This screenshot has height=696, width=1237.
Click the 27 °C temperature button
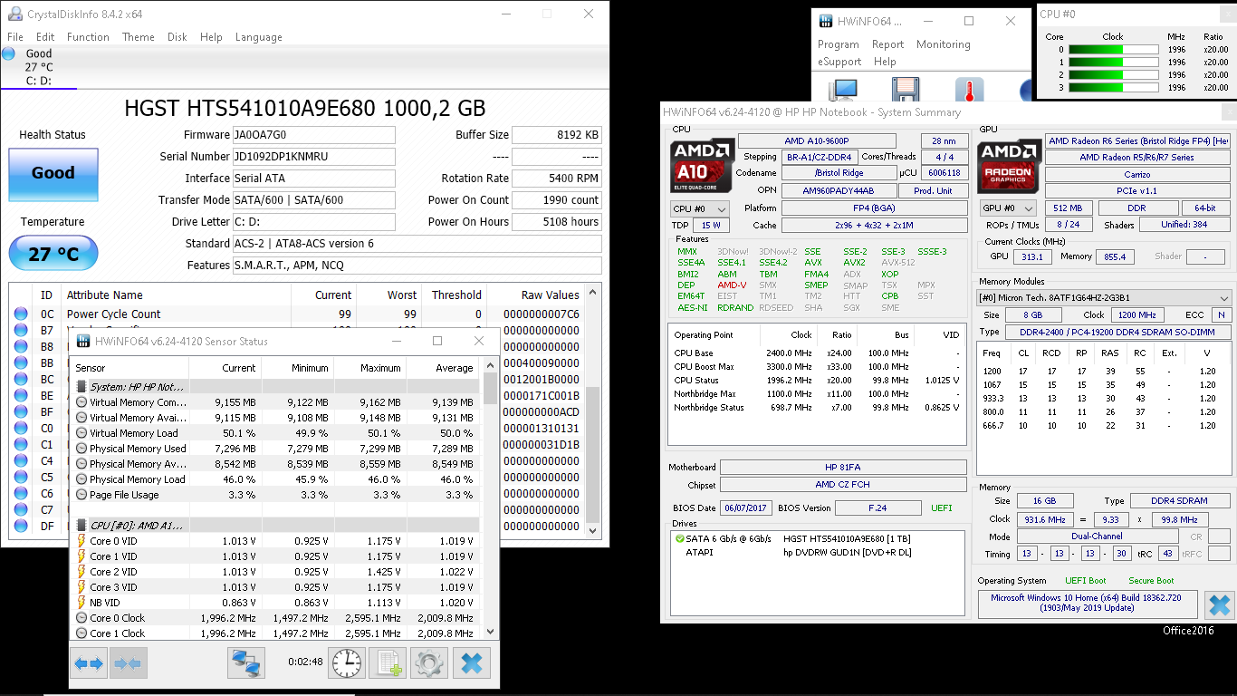click(53, 254)
